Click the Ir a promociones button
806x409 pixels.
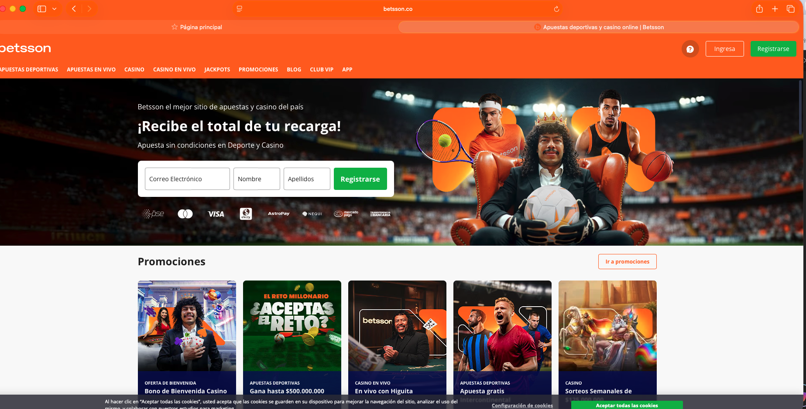[x=628, y=262]
